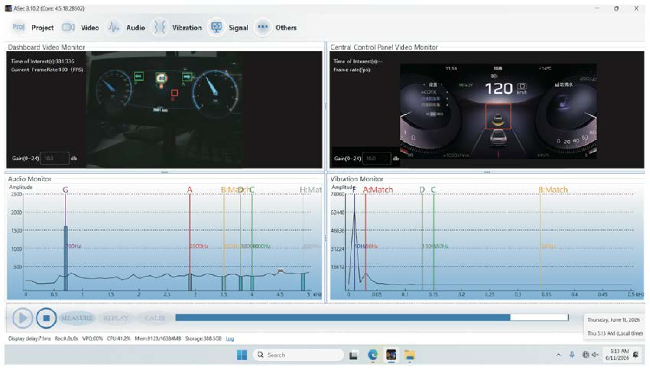Open the Project icon in toolbar

18,27
